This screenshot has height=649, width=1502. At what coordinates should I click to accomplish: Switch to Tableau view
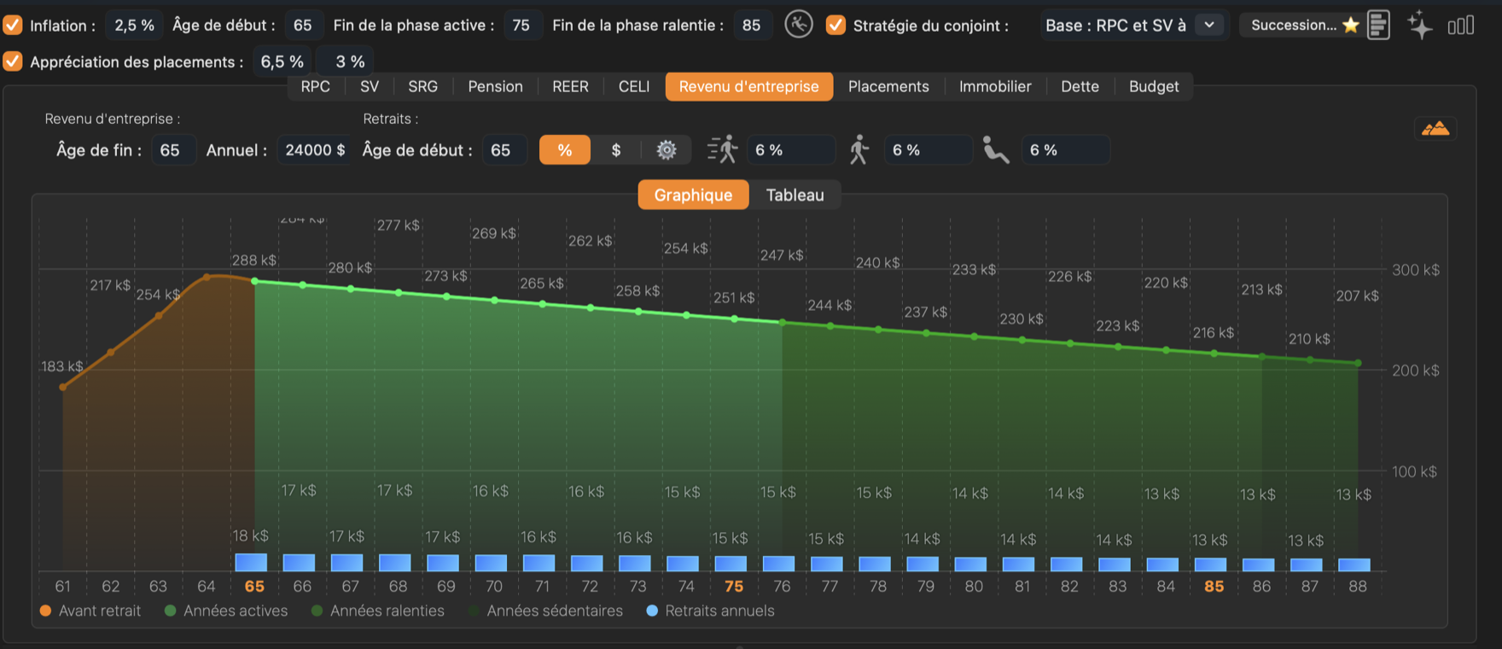(x=795, y=195)
